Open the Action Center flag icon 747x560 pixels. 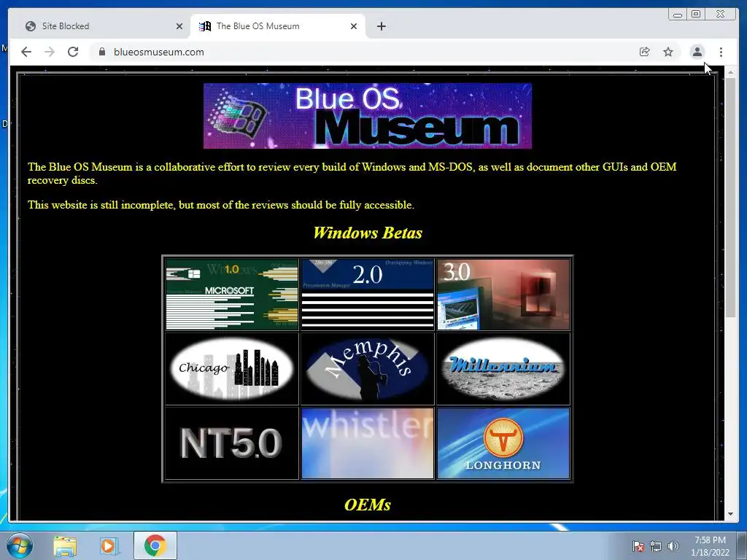pyautogui.click(x=638, y=546)
